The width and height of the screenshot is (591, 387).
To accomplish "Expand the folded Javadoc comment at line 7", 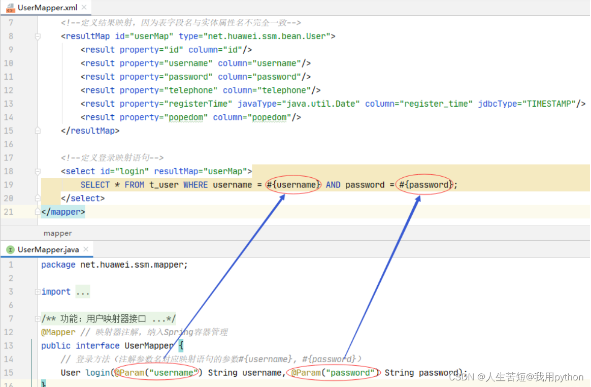I will point(37,319).
